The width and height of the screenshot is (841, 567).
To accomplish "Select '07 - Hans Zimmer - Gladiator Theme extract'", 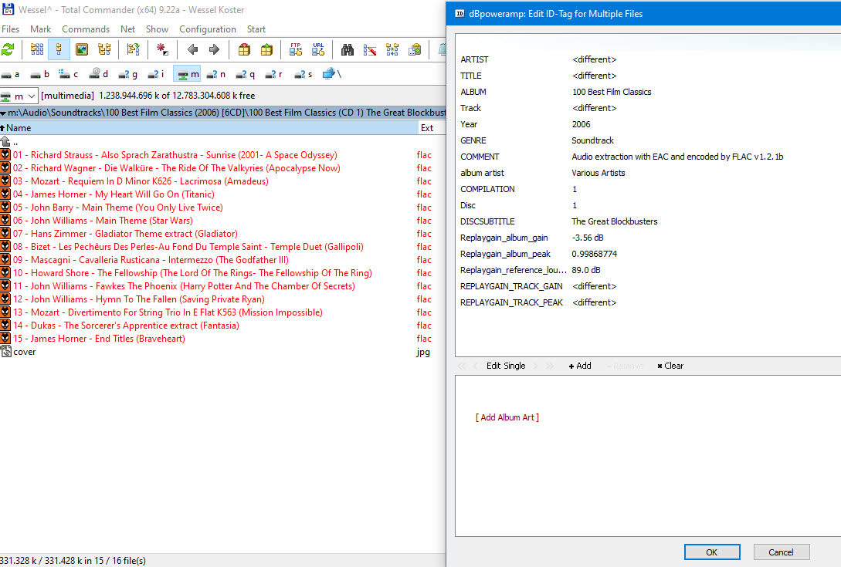I will (x=125, y=234).
